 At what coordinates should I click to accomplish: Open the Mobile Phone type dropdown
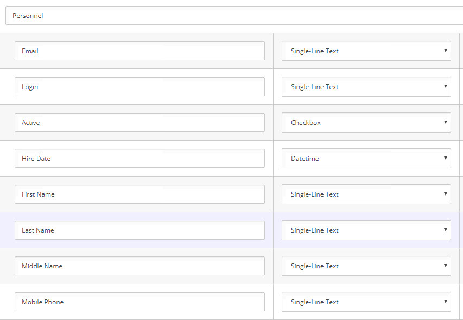click(x=366, y=302)
